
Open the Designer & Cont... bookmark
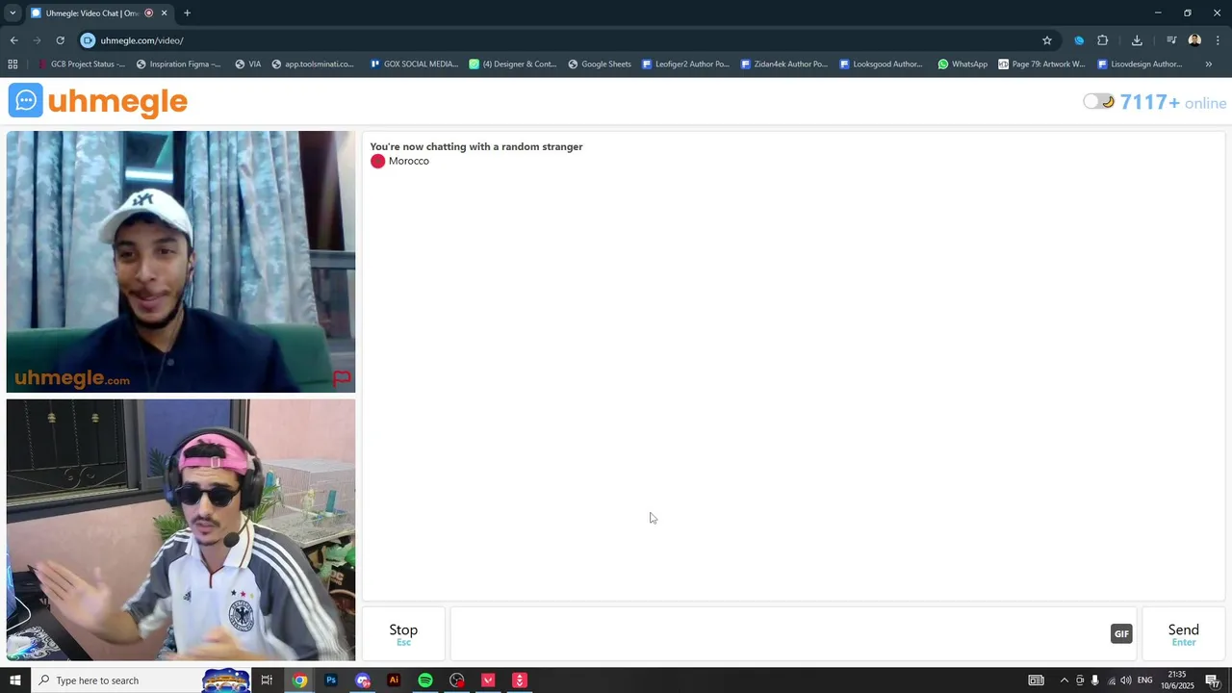513,64
